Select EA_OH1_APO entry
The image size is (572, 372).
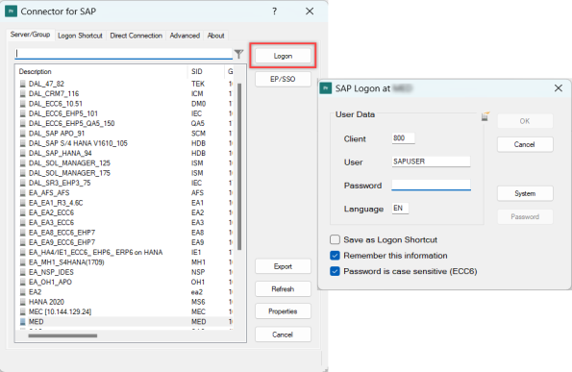click(x=126, y=282)
